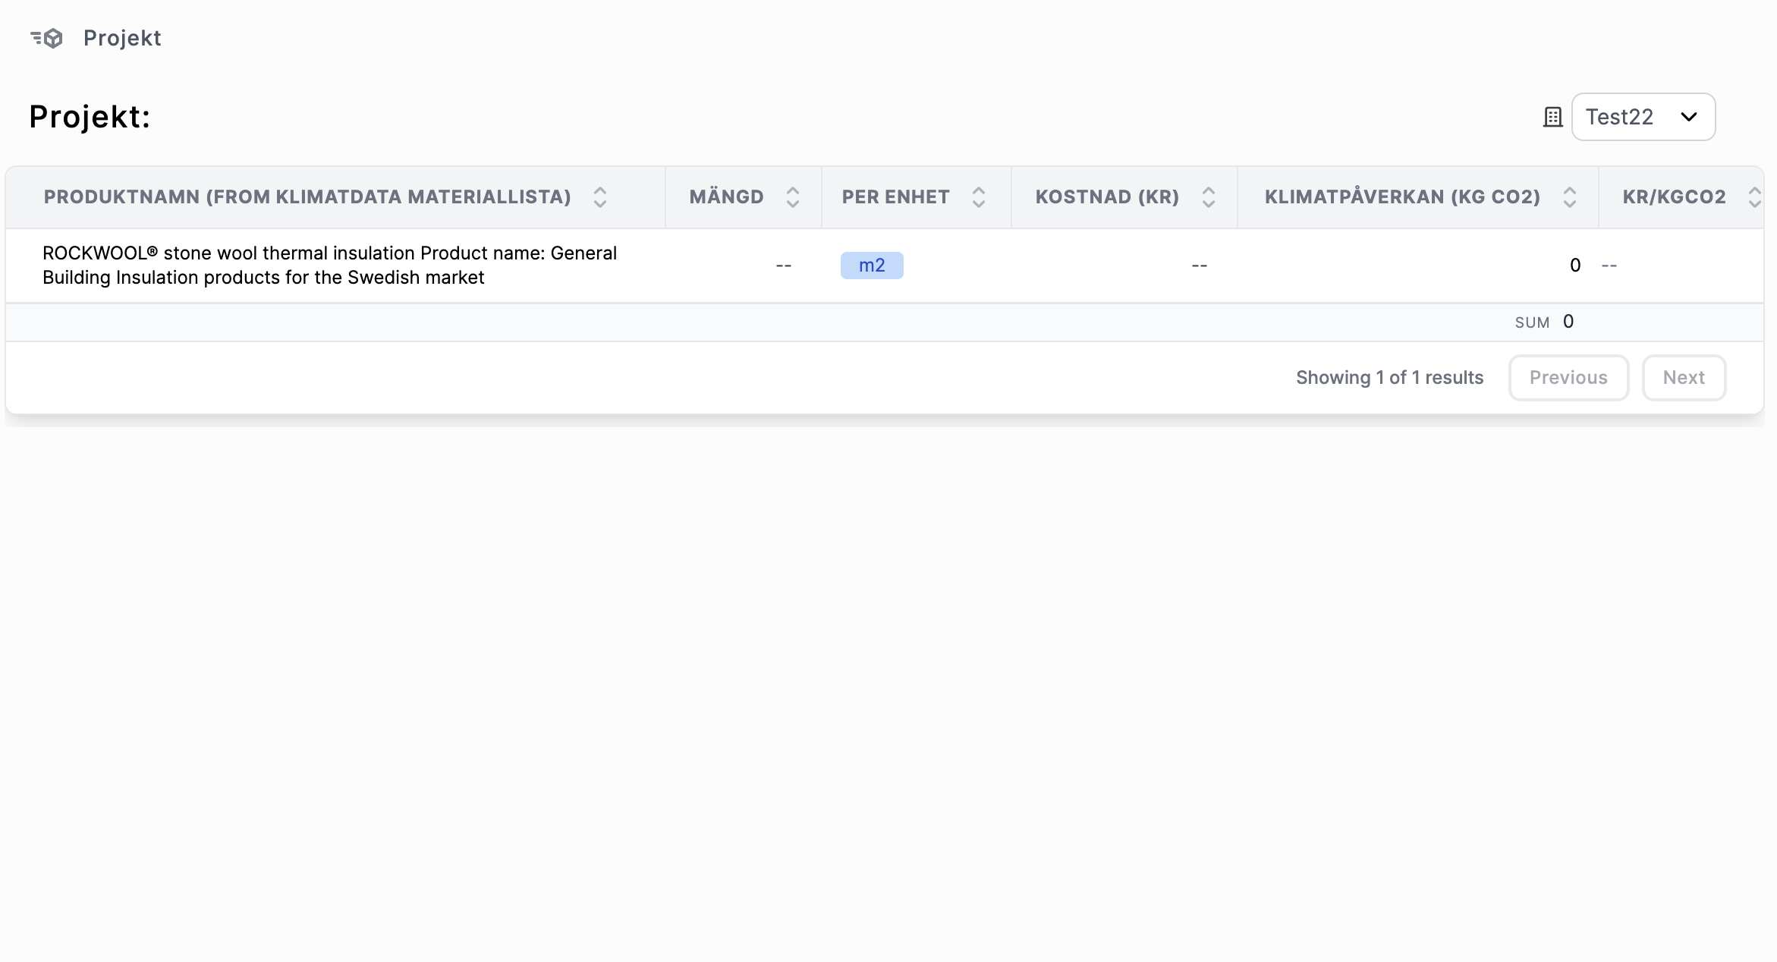Click the kr/kgCO2 column sort arrows
1777x962 pixels.
(1753, 197)
